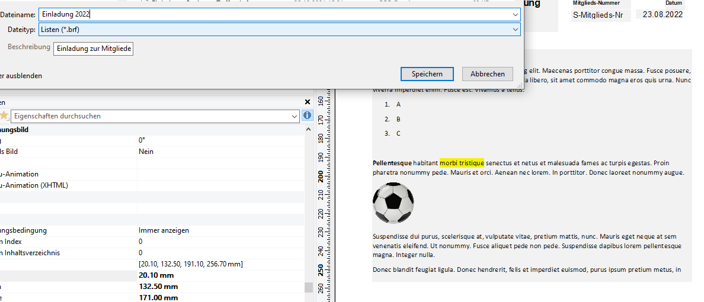The height and width of the screenshot is (302, 704).
Task: Click the date field 23.08.2022
Action: (x=662, y=15)
